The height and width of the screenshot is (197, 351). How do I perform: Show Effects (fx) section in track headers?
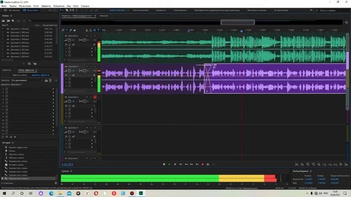pos(67,30)
